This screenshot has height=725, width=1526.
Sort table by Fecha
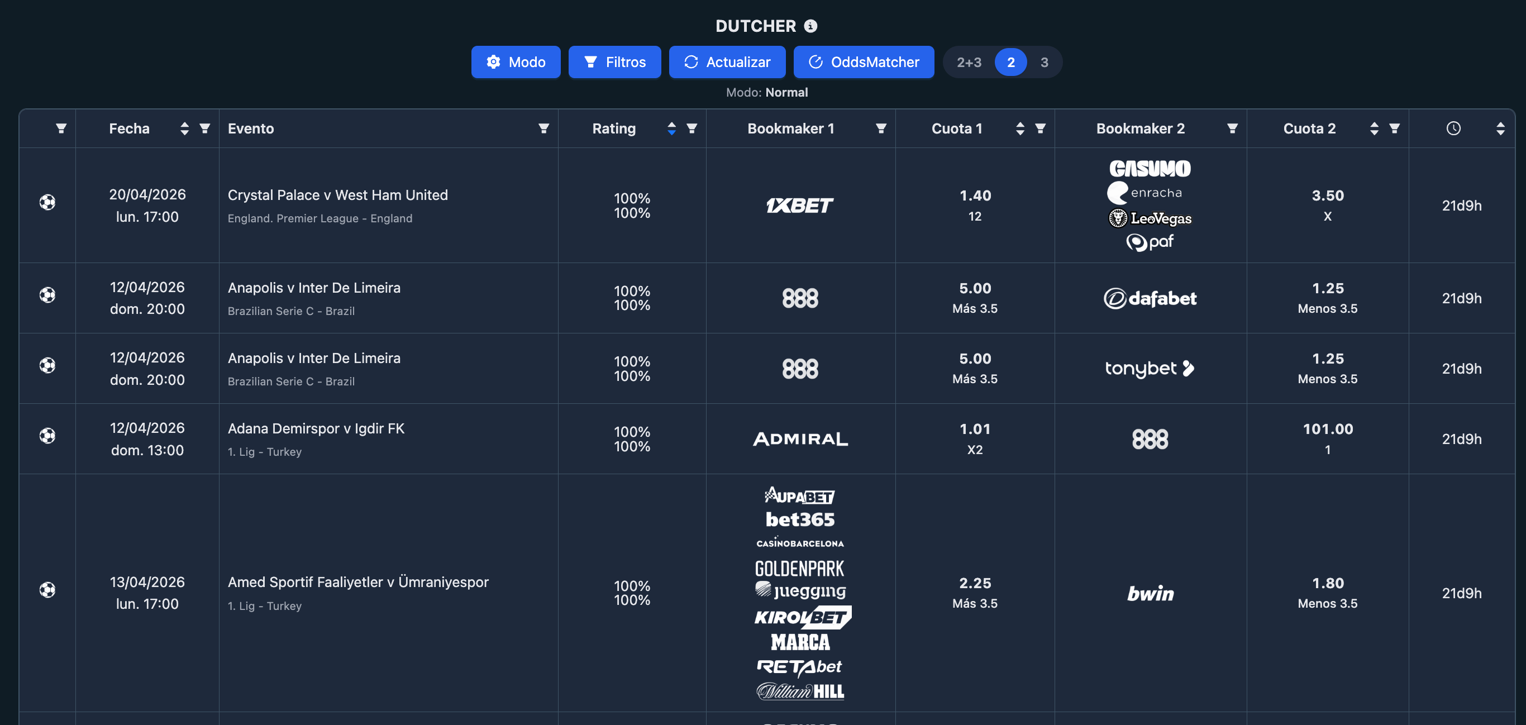click(185, 128)
